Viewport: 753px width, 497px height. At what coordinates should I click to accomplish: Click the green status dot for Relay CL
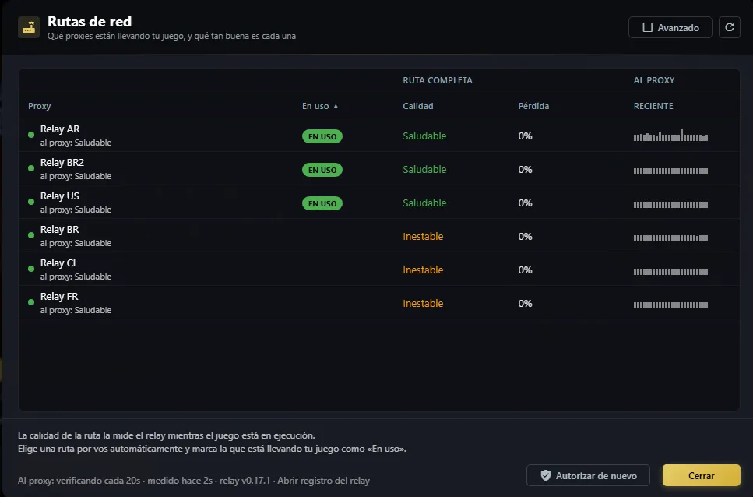coord(31,269)
